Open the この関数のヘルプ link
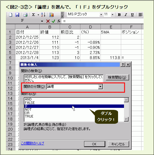 tap(33, 143)
